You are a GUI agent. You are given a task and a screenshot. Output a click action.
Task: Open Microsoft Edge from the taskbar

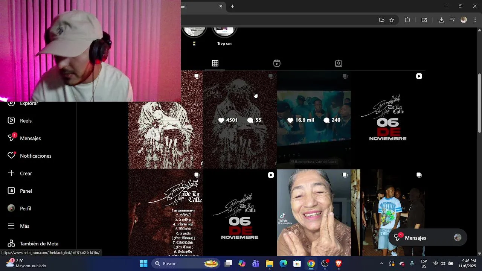(284, 263)
